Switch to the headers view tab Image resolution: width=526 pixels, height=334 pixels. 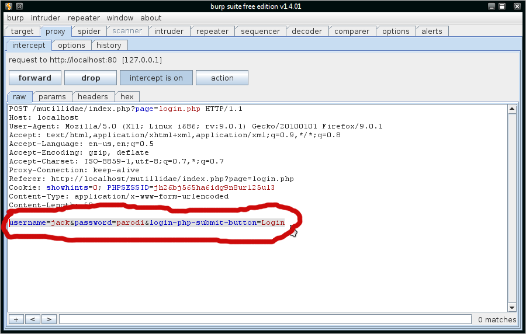(93, 96)
